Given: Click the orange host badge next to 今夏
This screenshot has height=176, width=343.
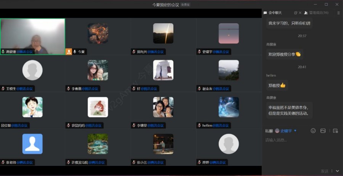Looking at the screenshot, I should 69,52.
